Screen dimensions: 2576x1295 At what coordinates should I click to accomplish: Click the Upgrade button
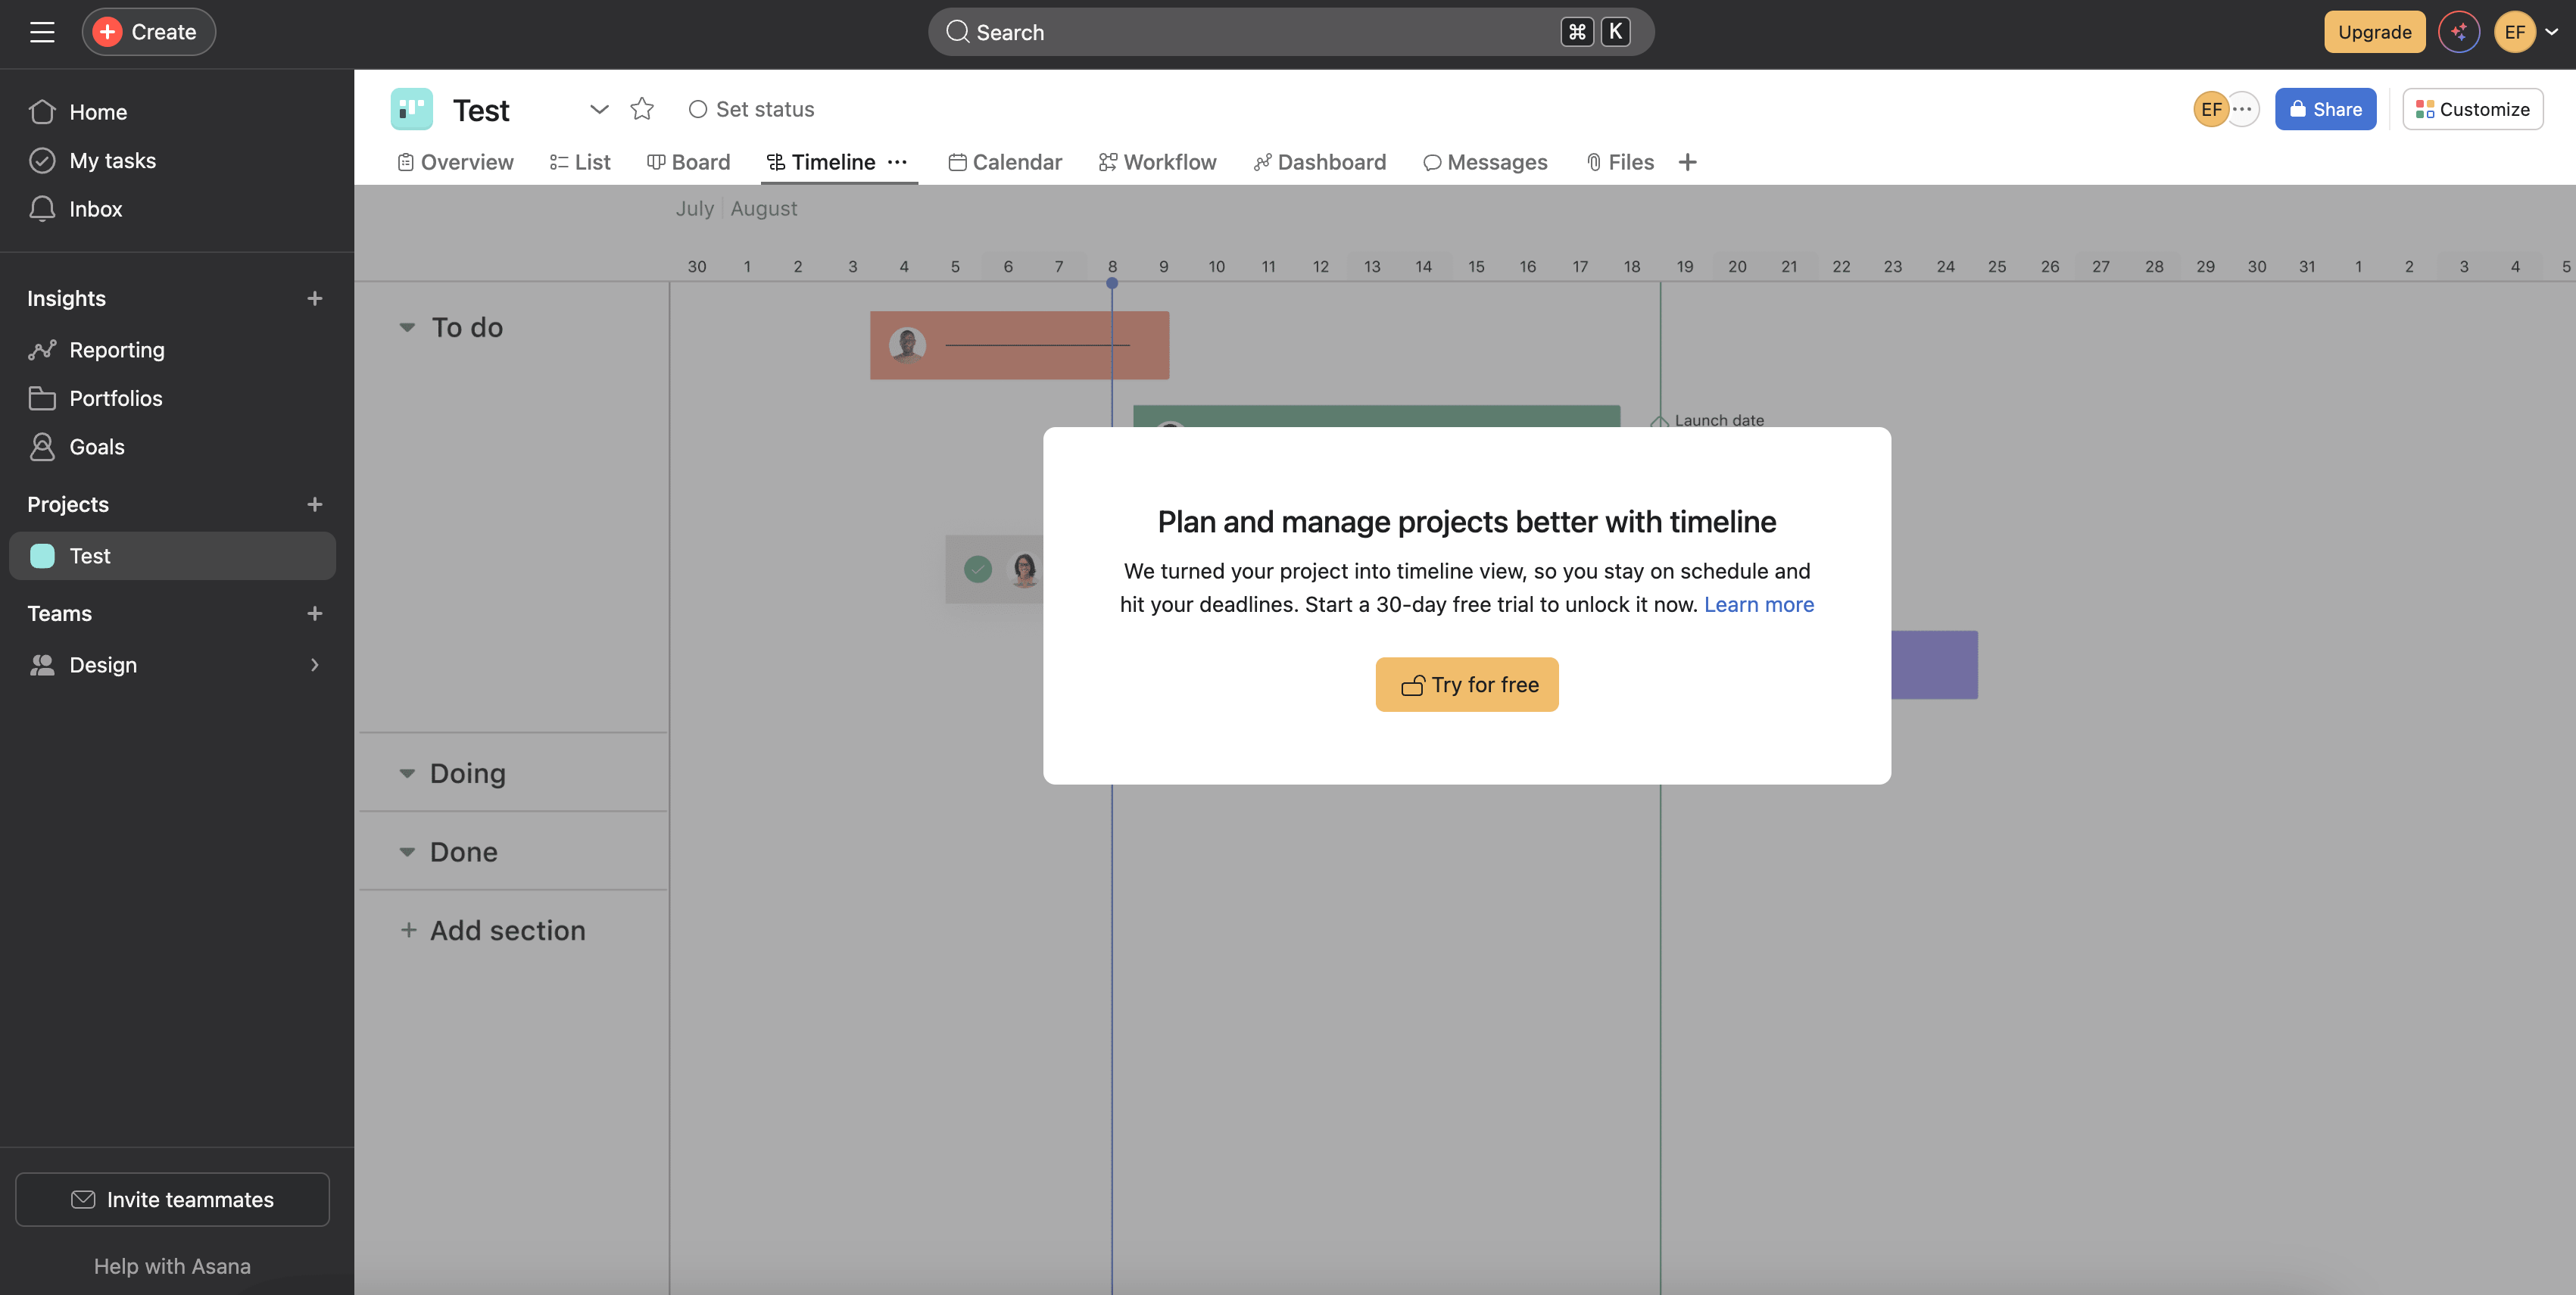point(2374,32)
